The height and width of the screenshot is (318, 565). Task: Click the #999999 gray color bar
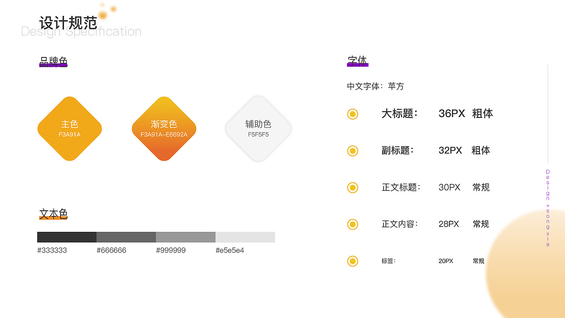tap(185, 237)
